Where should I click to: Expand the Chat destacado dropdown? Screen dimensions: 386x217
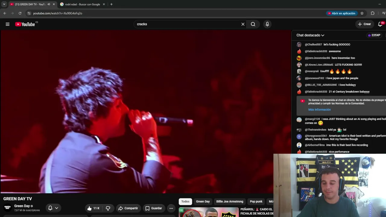pos(310,35)
